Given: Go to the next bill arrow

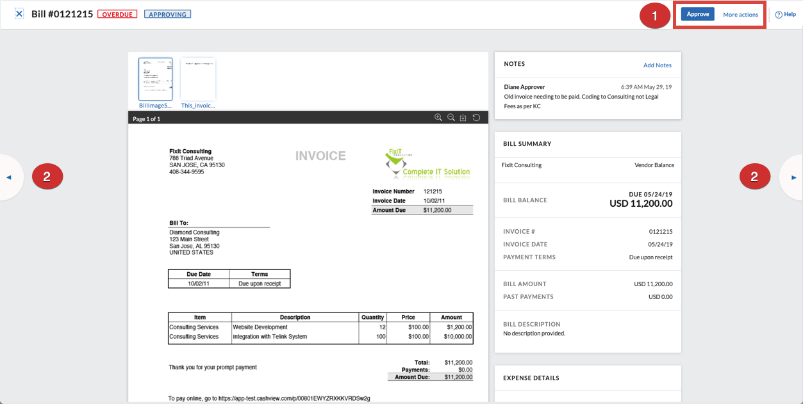Looking at the screenshot, I should (793, 177).
